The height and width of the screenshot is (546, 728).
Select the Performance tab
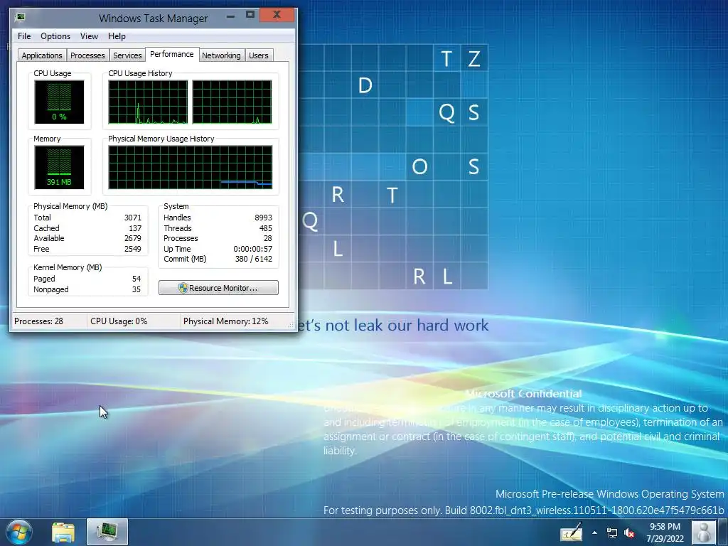pyautogui.click(x=172, y=54)
